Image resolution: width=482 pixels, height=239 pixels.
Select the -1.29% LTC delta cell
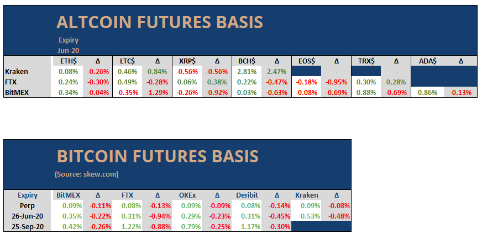(157, 92)
